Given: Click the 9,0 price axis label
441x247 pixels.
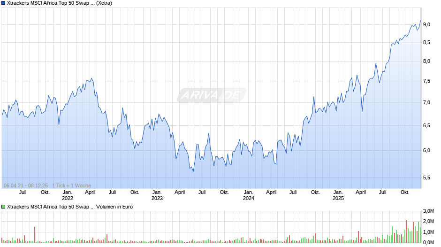Looking at the screenshot, I should click(x=426, y=25).
